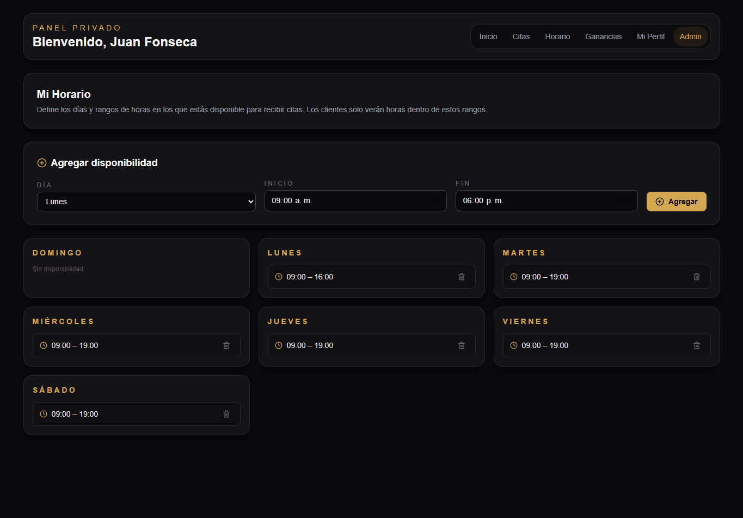Click the Agregar button
Viewport: 743px width, 518px height.
pos(676,202)
